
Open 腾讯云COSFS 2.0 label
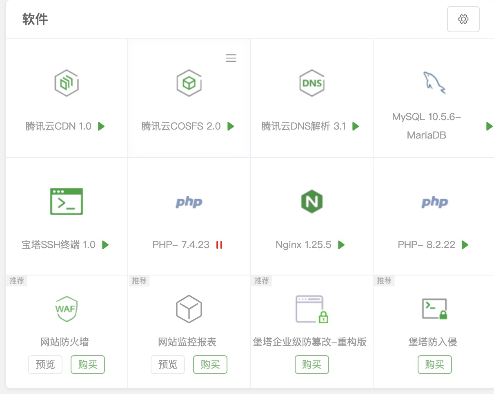tap(181, 126)
